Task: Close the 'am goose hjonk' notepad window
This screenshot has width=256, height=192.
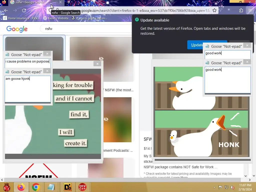Action: tap(47, 71)
